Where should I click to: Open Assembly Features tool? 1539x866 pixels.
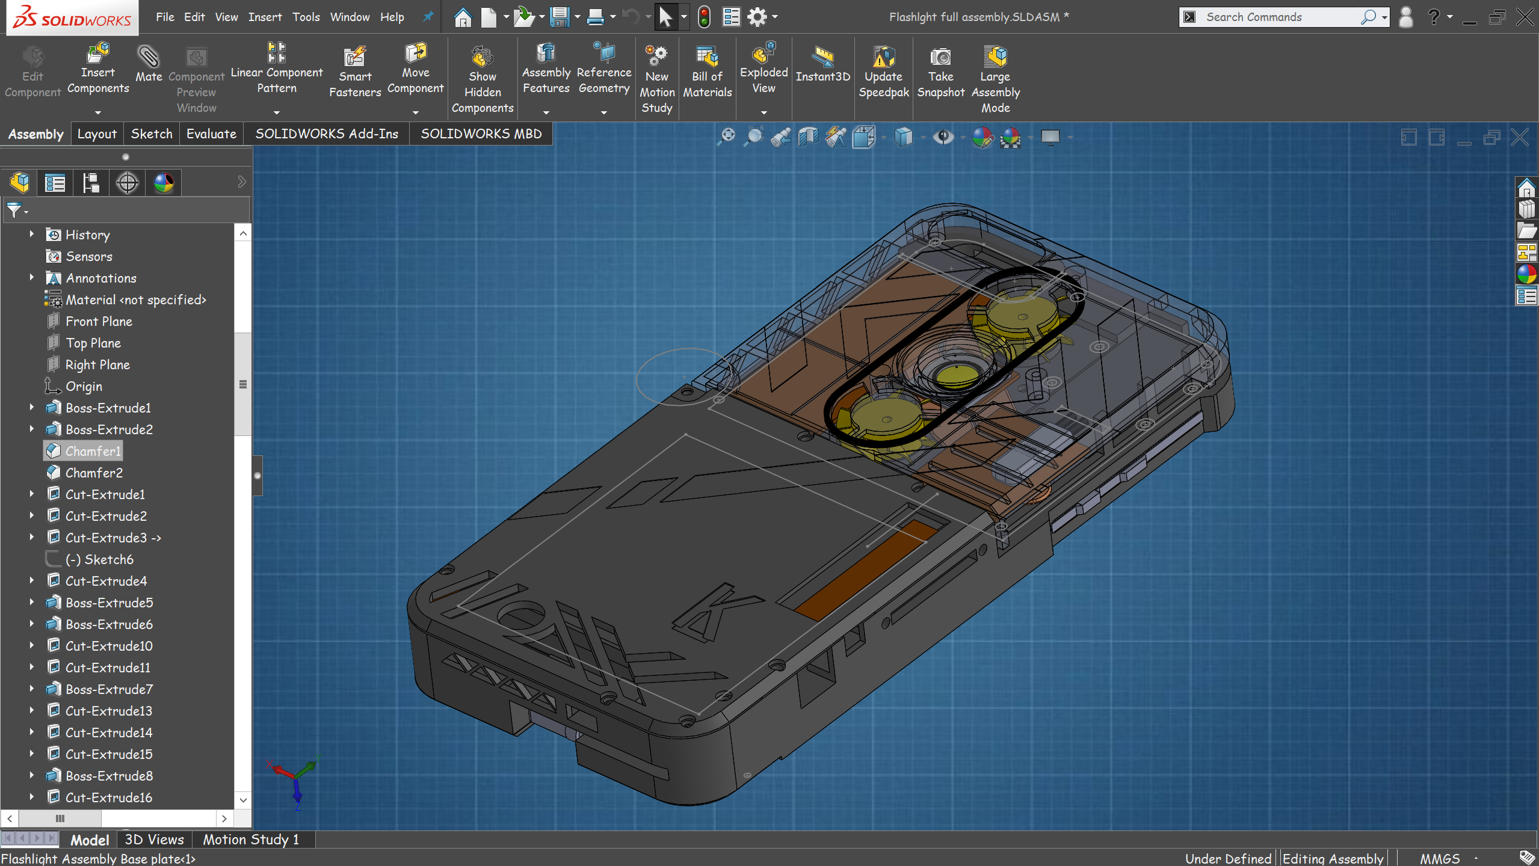pos(546,67)
